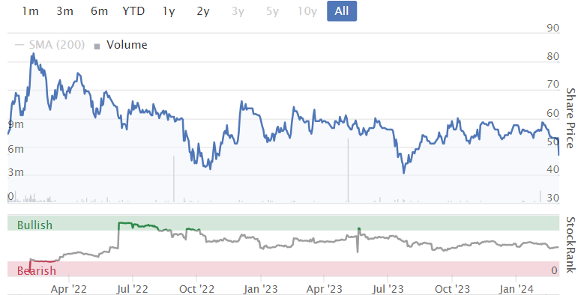Click the 60 price axis value
The image size is (578, 295).
pos(553,113)
